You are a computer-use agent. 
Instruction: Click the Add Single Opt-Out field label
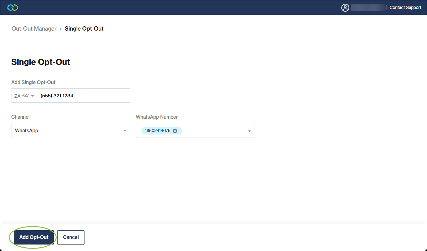click(x=33, y=82)
